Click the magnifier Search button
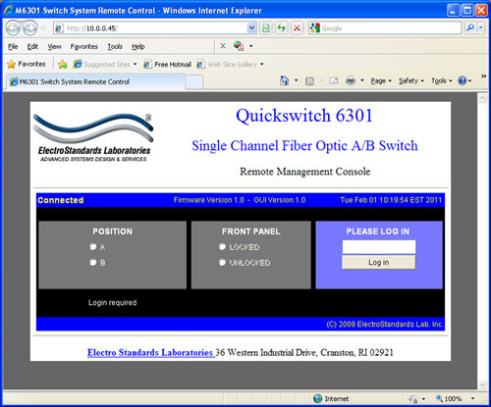The width and height of the screenshot is (491, 407). tap(470, 28)
